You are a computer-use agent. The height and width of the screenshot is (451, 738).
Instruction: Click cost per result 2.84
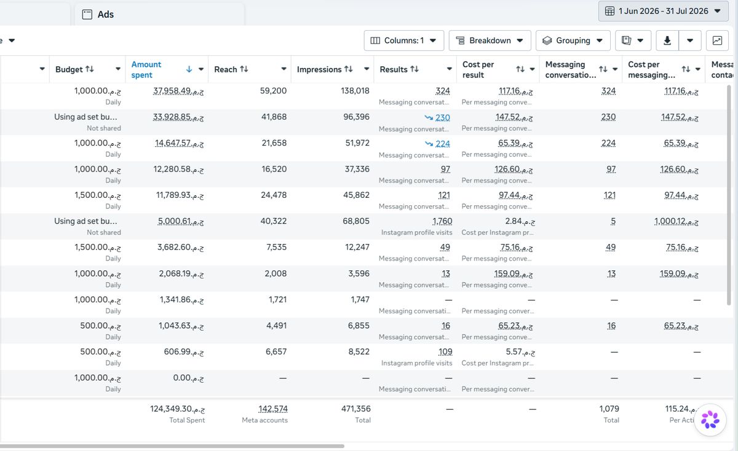(520, 221)
